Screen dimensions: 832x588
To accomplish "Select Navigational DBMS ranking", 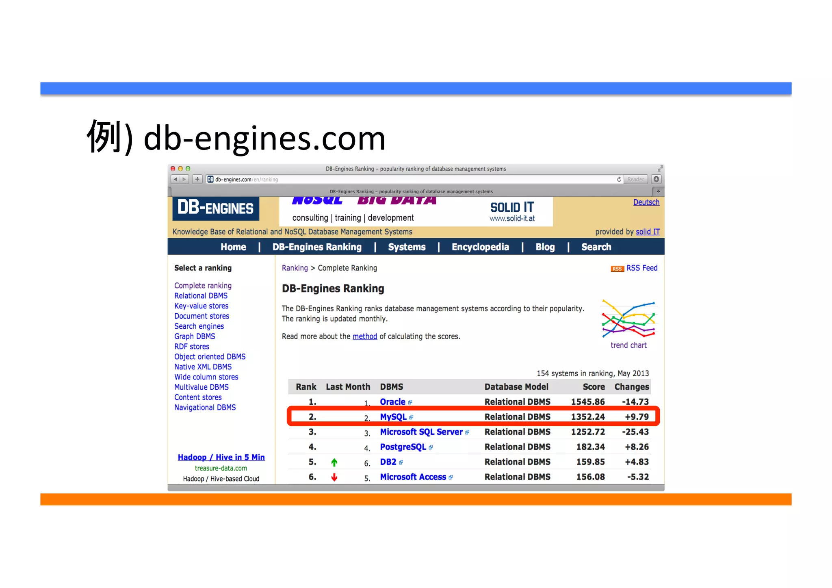I will pyautogui.click(x=205, y=408).
